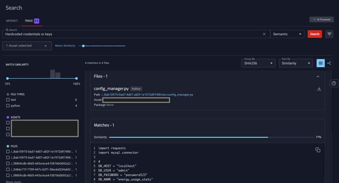Check the last /_f88b9cdb file checkbox
339x183 pixels.
point(8,176)
